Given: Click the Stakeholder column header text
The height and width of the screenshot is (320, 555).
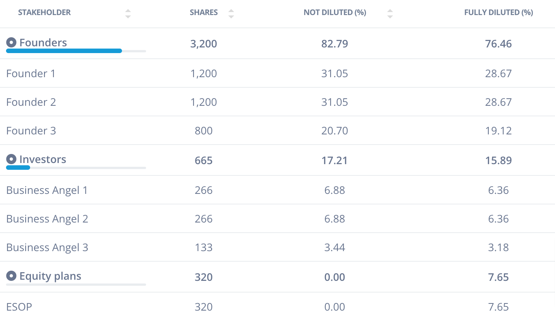Looking at the screenshot, I should (x=44, y=12).
